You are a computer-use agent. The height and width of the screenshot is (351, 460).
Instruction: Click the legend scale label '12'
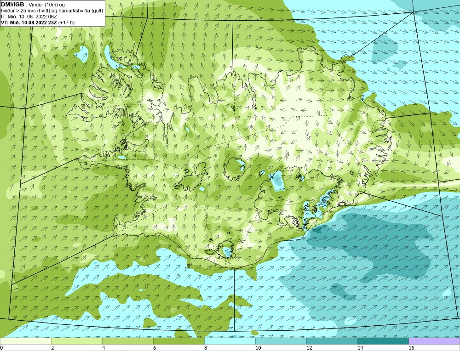(309, 348)
